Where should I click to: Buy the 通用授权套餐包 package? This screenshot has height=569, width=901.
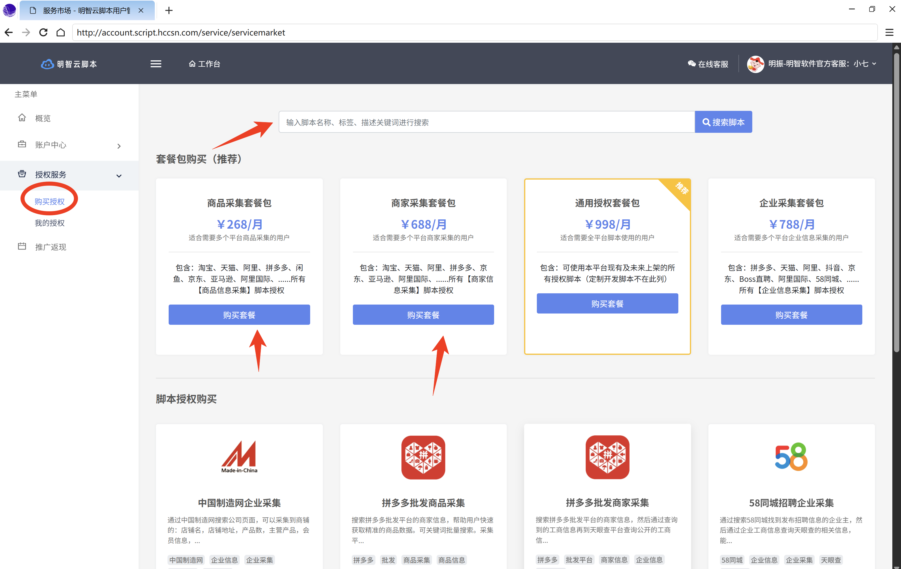(607, 304)
